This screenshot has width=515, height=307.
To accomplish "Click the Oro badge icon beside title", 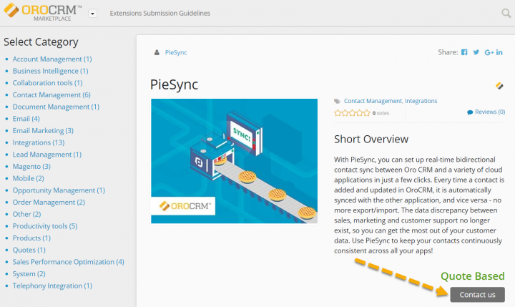I will (x=499, y=86).
